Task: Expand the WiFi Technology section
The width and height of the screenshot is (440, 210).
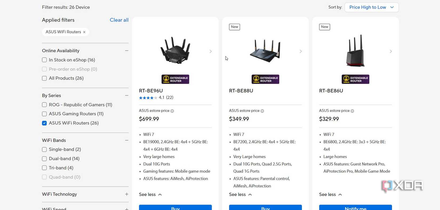Action: [127, 194]
